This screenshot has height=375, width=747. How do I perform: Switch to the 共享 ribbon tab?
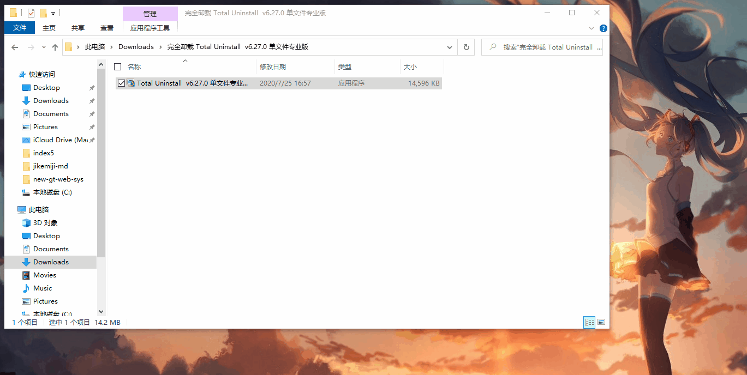[x=78, y=28]
